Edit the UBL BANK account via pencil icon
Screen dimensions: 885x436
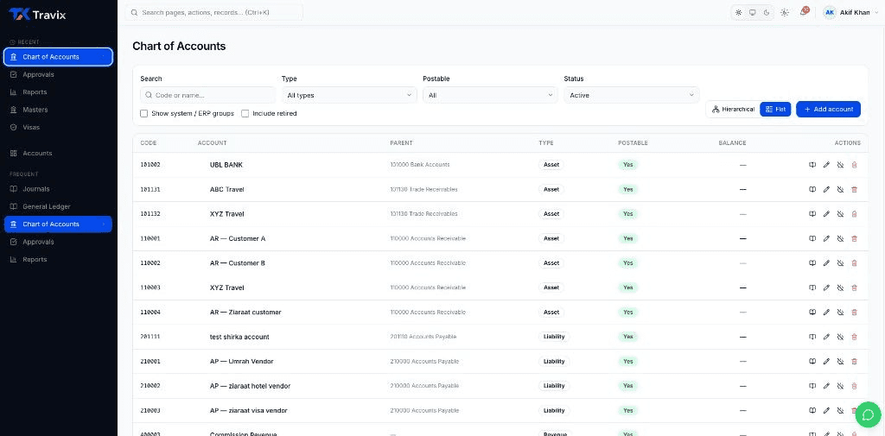pos(826,165)
